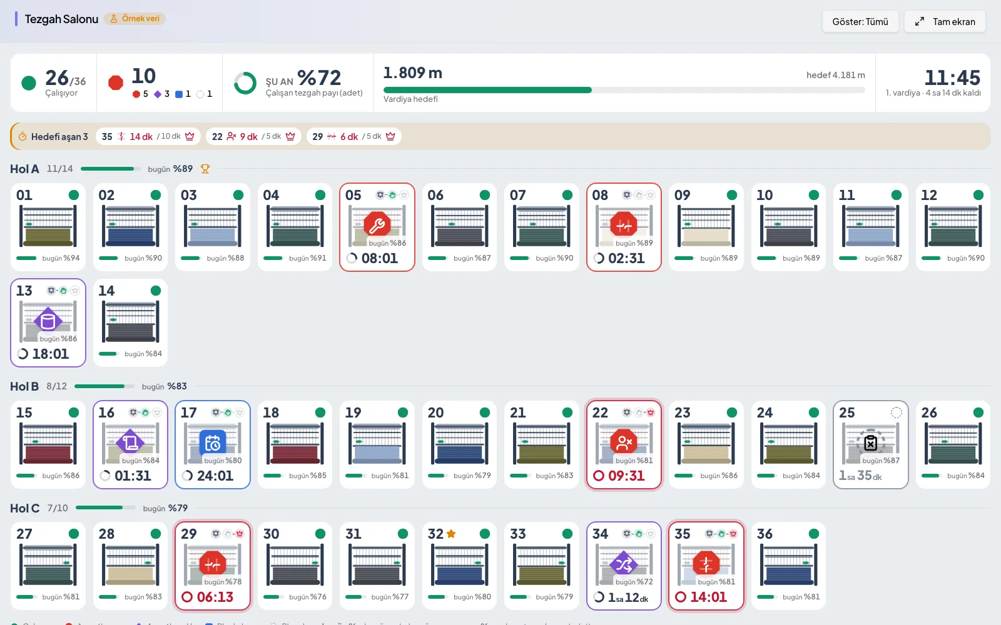This screenshot has width=1001, height=625.
Task: Click the purple roll icon on loom 16
Action: click(x=130, y=442)
